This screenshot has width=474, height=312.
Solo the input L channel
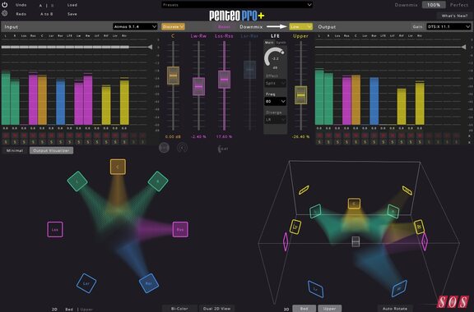pyautogui.click(x=6, y=141)
